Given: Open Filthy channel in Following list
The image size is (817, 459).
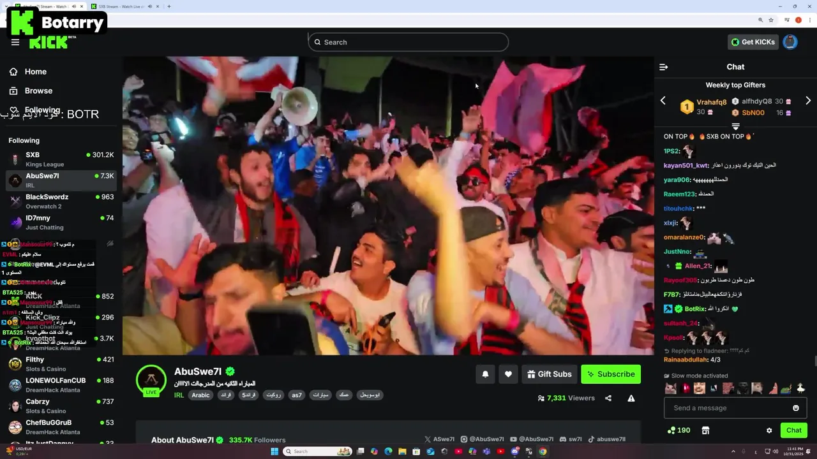Looking at the screenshot, I should [61, 364].
